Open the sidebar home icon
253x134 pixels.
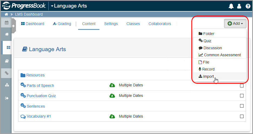tap(7, 34)
